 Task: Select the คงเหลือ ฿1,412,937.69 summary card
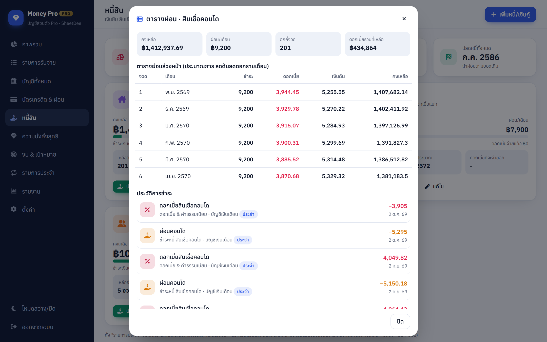click(x=169, y=44)
